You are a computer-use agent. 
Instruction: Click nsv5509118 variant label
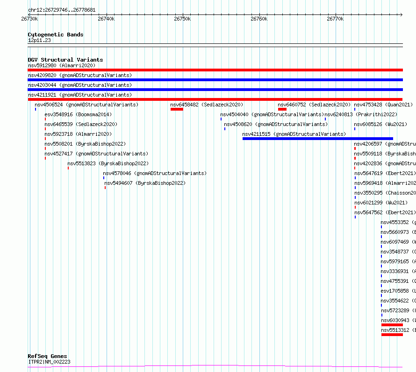click(385, 154)
